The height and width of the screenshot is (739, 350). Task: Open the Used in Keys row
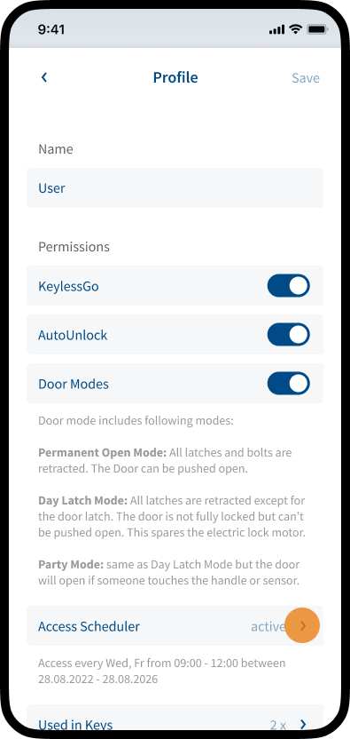pyautogui.click(x=175, y=721)
